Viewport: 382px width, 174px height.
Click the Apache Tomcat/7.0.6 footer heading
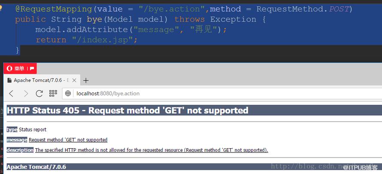point(36,167)
